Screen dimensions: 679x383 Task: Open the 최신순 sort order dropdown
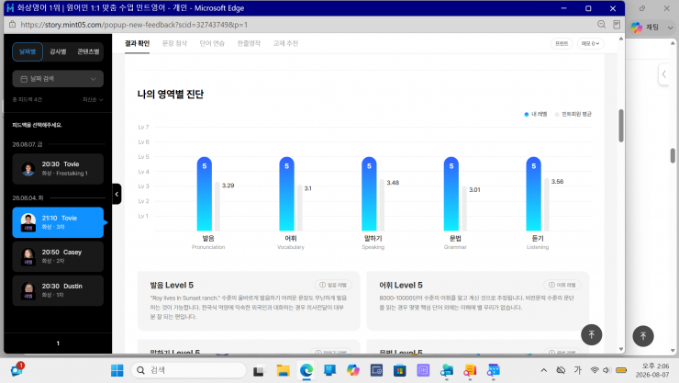pyautogui.click(x=93, y=99)
